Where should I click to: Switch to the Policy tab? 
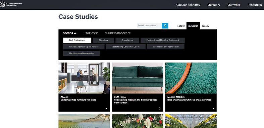click(205, 26)
